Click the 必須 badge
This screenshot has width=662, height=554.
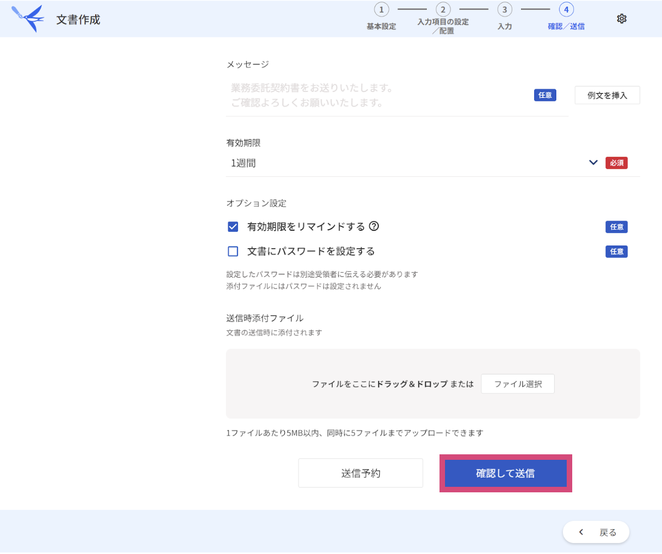pos(616,163)
